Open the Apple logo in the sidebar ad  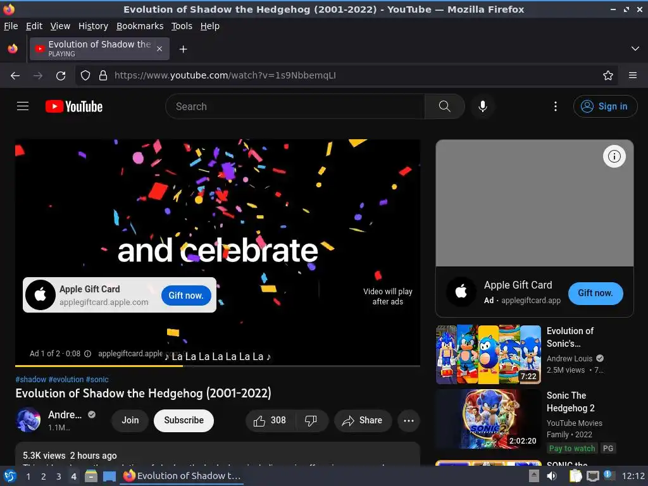click(x=461, y=291)
